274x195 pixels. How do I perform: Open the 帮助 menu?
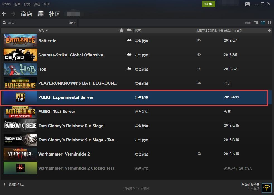coord(47,4)
